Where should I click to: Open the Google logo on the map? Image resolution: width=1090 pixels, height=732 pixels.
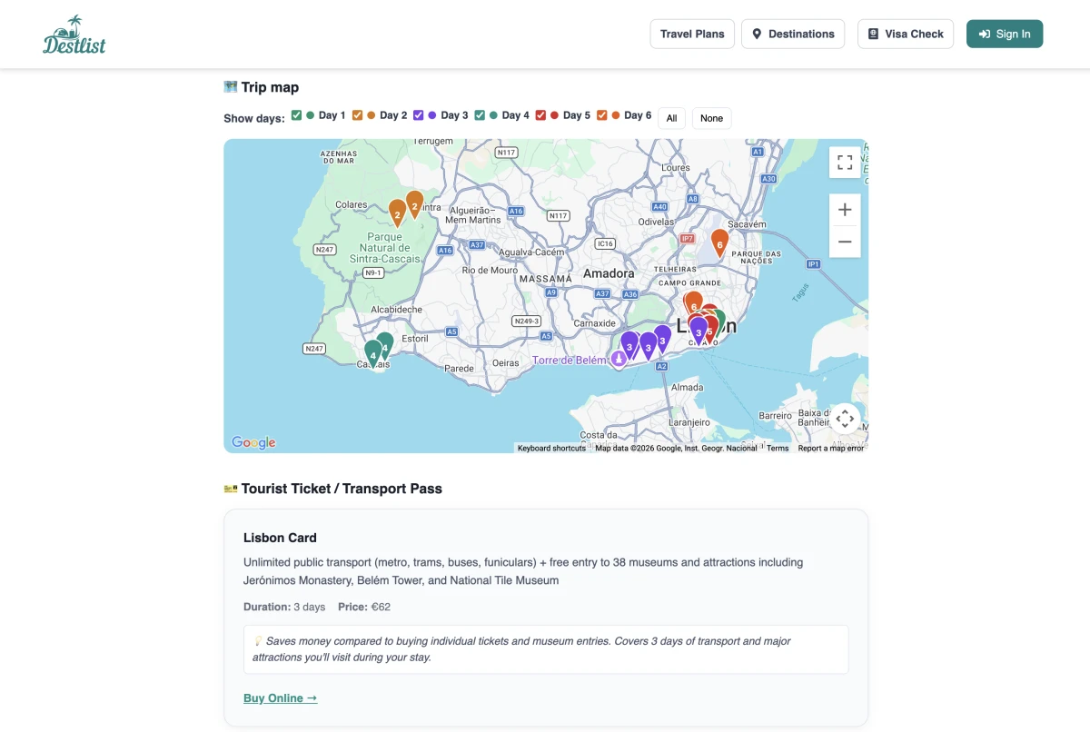253,442
